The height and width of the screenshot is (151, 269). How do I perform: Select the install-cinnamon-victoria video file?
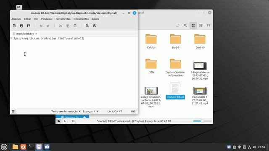pyautogui.click(x=151, y=97)
